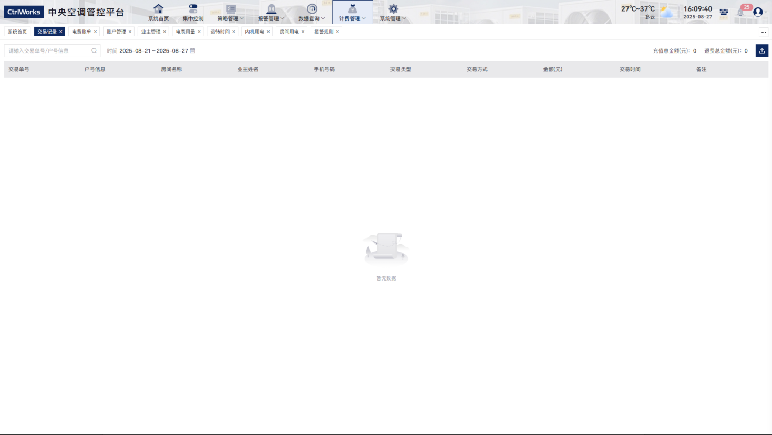Open the user avatar menu
The image size is (772, 435).
[758, 12]
